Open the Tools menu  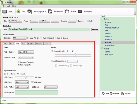(8, 6)
